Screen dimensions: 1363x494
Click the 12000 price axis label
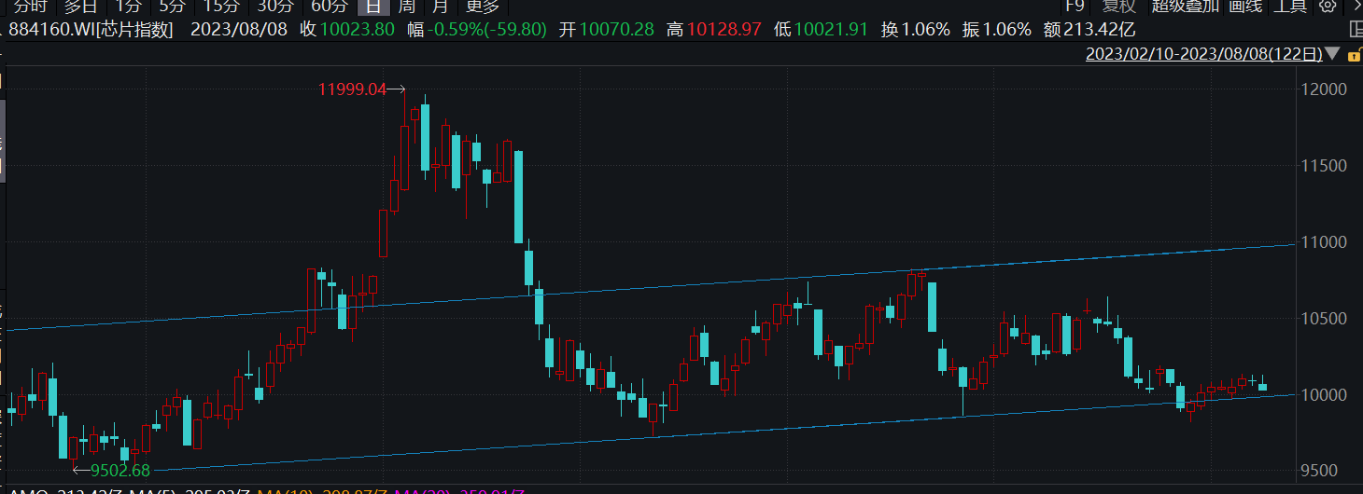[x=1326, y=89]
